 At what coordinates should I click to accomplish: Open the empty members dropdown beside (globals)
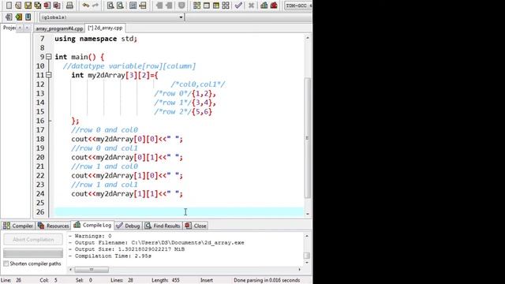(x=249, y=17)
